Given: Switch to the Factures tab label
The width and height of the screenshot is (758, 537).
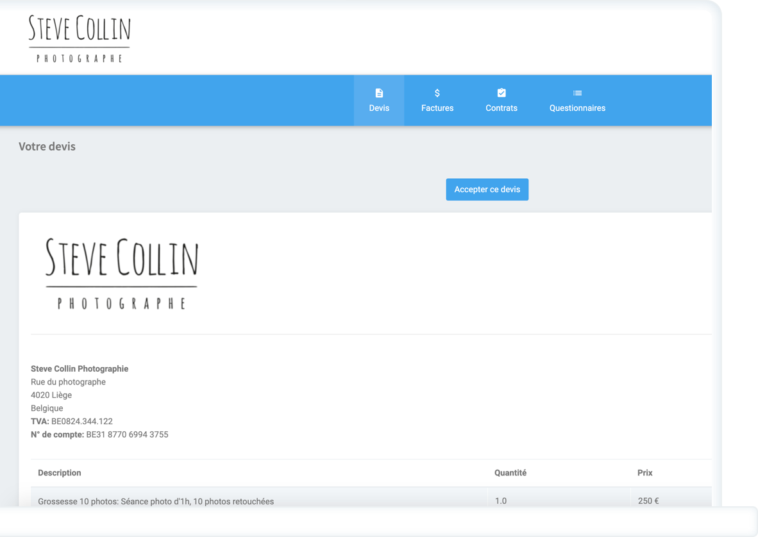Looking at the screenshot, I should [x=437, y=108].
